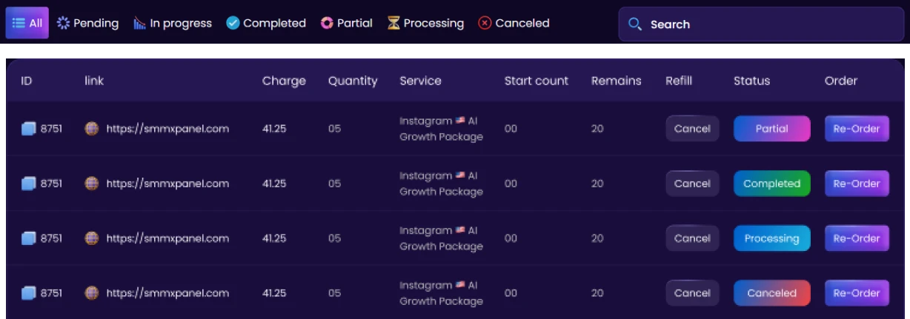Filter orders by Partial status
Viewport: 910px width, 319px height.
coord(346,23)
